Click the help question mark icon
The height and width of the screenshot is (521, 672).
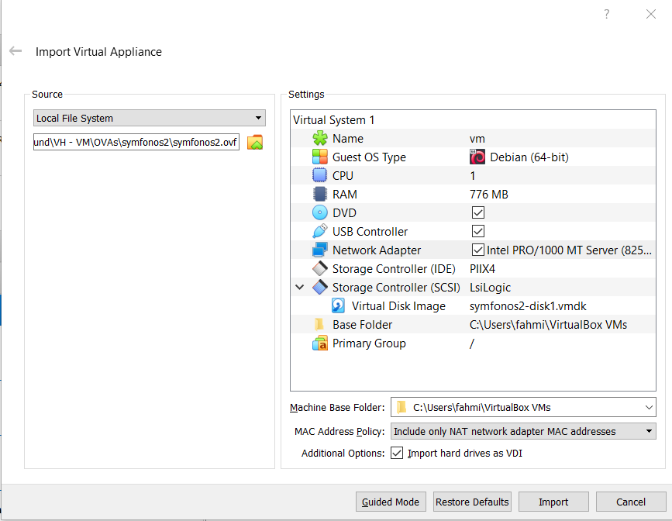tap(606, 14)
